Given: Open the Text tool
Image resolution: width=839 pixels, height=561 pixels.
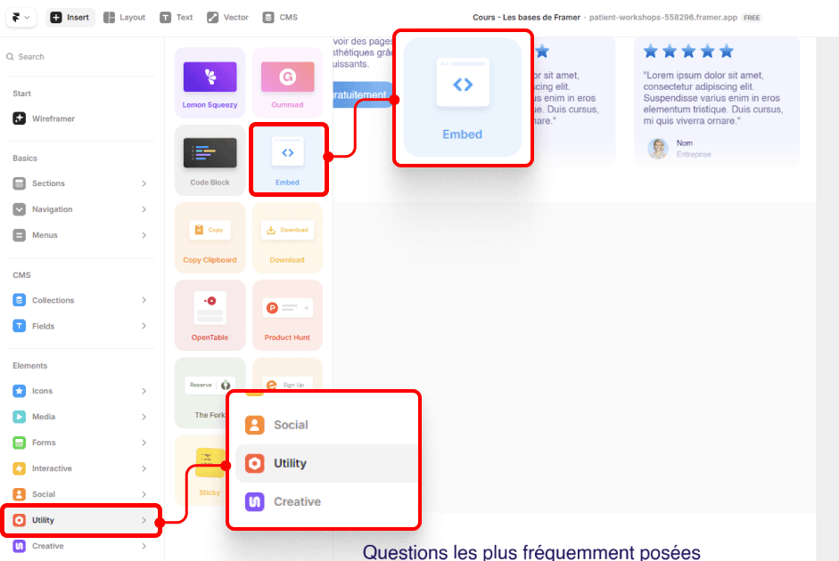Looking at the screenshot, I should pyautogui.click(x=176, y=16).
